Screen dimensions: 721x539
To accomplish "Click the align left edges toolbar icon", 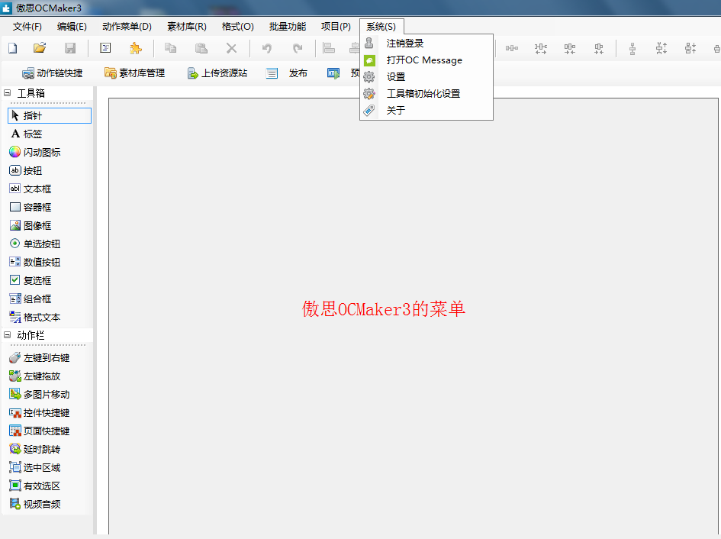I will 329,48.
